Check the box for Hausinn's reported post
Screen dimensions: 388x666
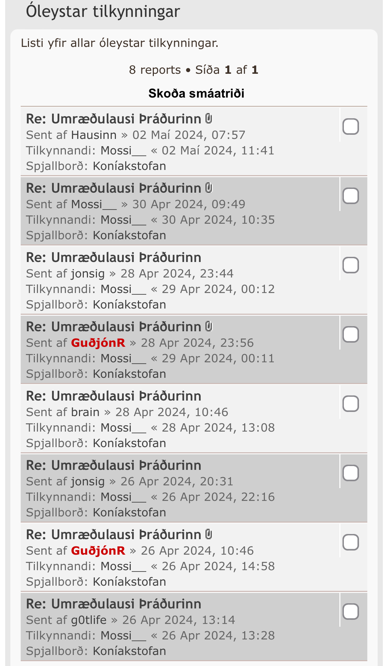click(350, 127)
